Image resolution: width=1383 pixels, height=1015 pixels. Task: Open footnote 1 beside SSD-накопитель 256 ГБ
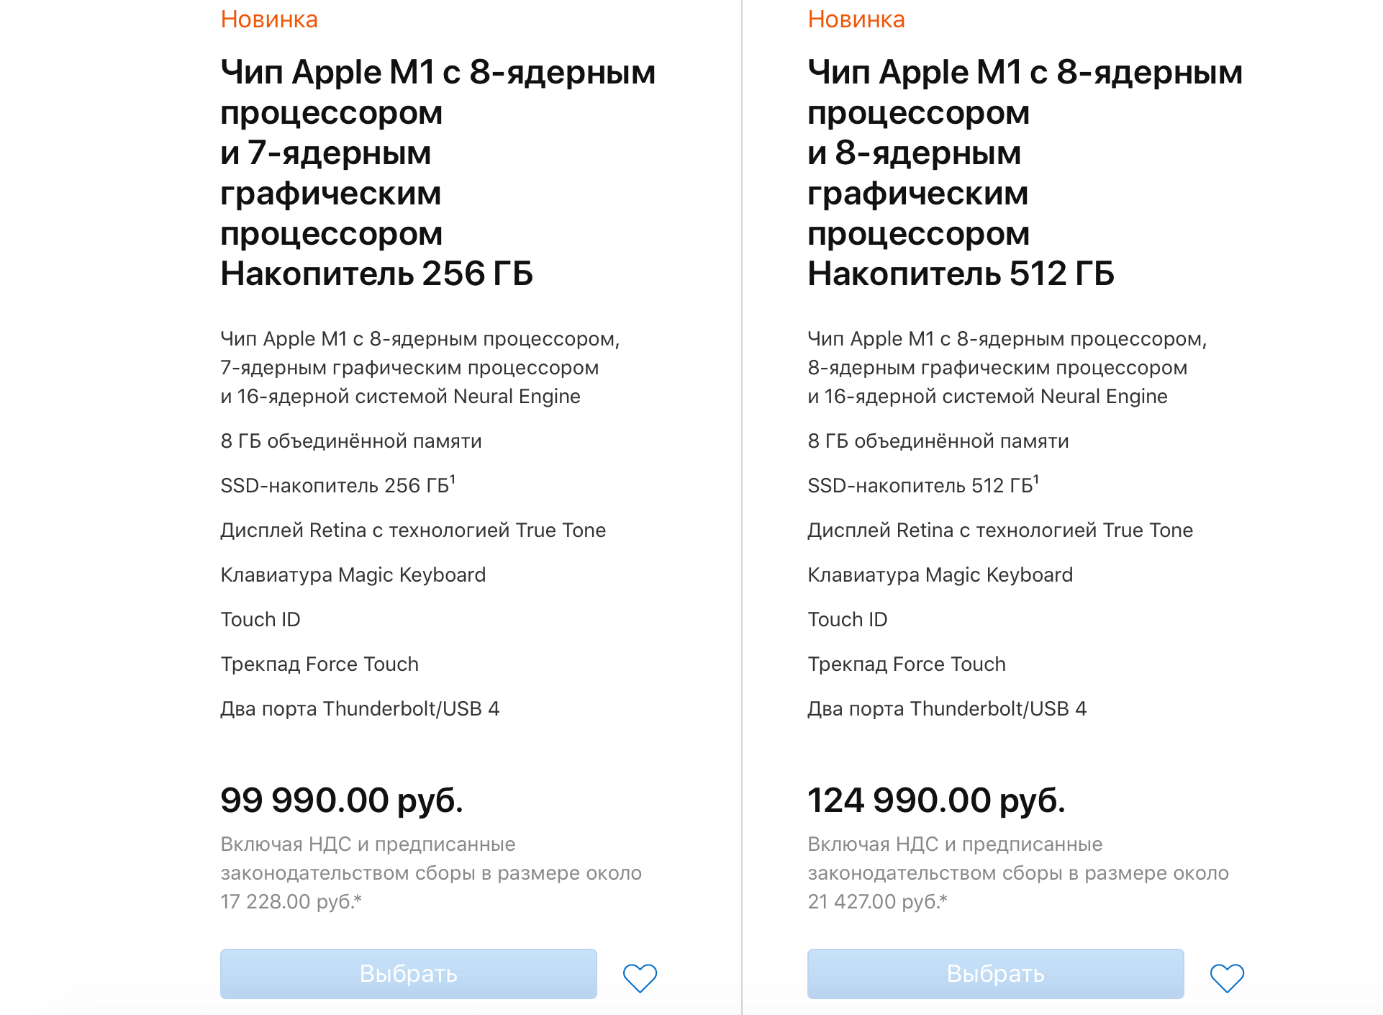[x=453, y=479]
